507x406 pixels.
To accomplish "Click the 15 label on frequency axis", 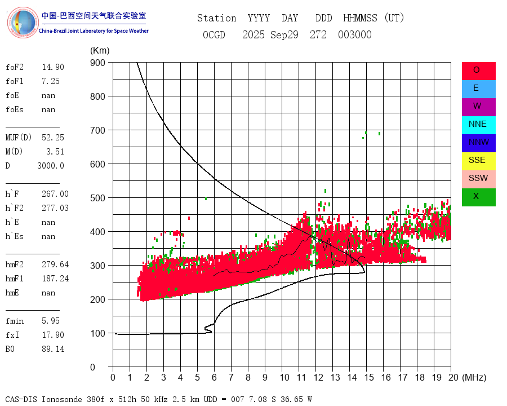I will (x=369, y=377).
